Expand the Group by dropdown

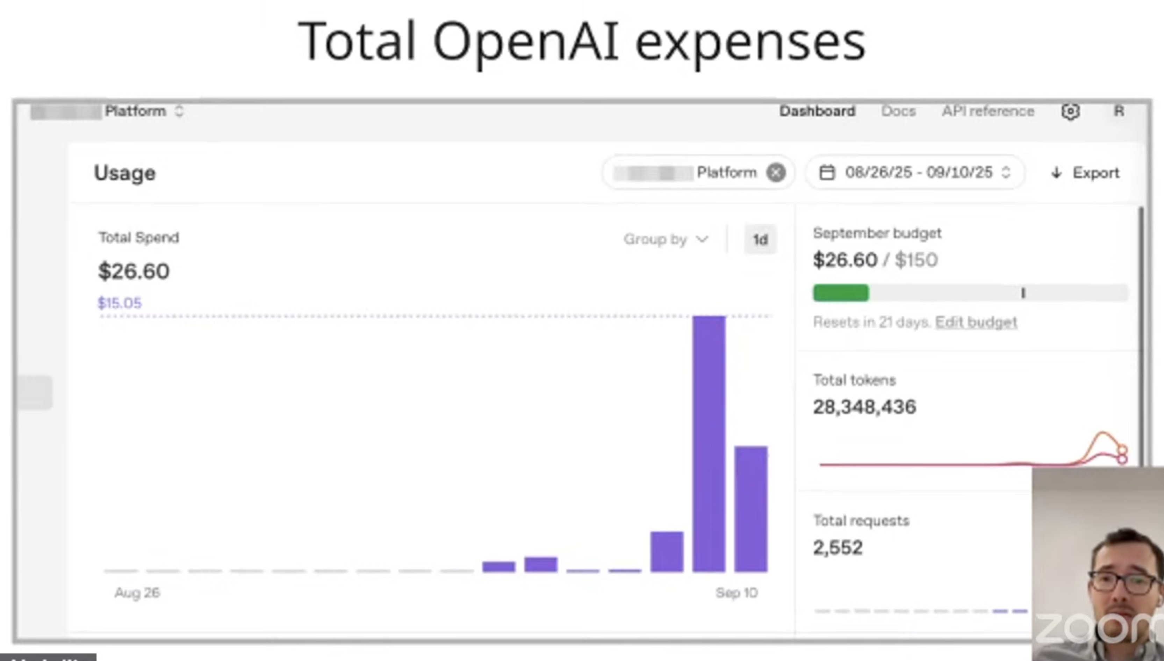(665, 239)
